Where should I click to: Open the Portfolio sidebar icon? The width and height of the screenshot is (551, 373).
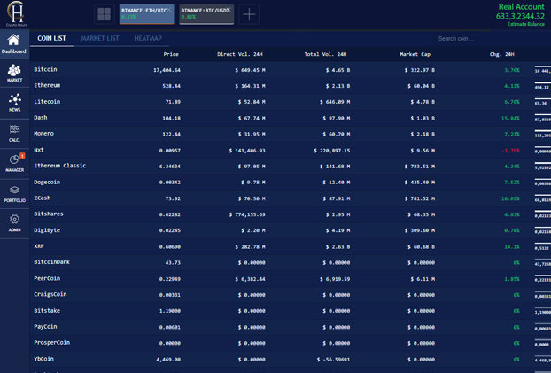14,193
